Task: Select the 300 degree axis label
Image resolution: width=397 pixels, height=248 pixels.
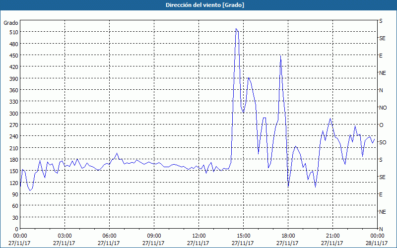Action: coord(14,114)
